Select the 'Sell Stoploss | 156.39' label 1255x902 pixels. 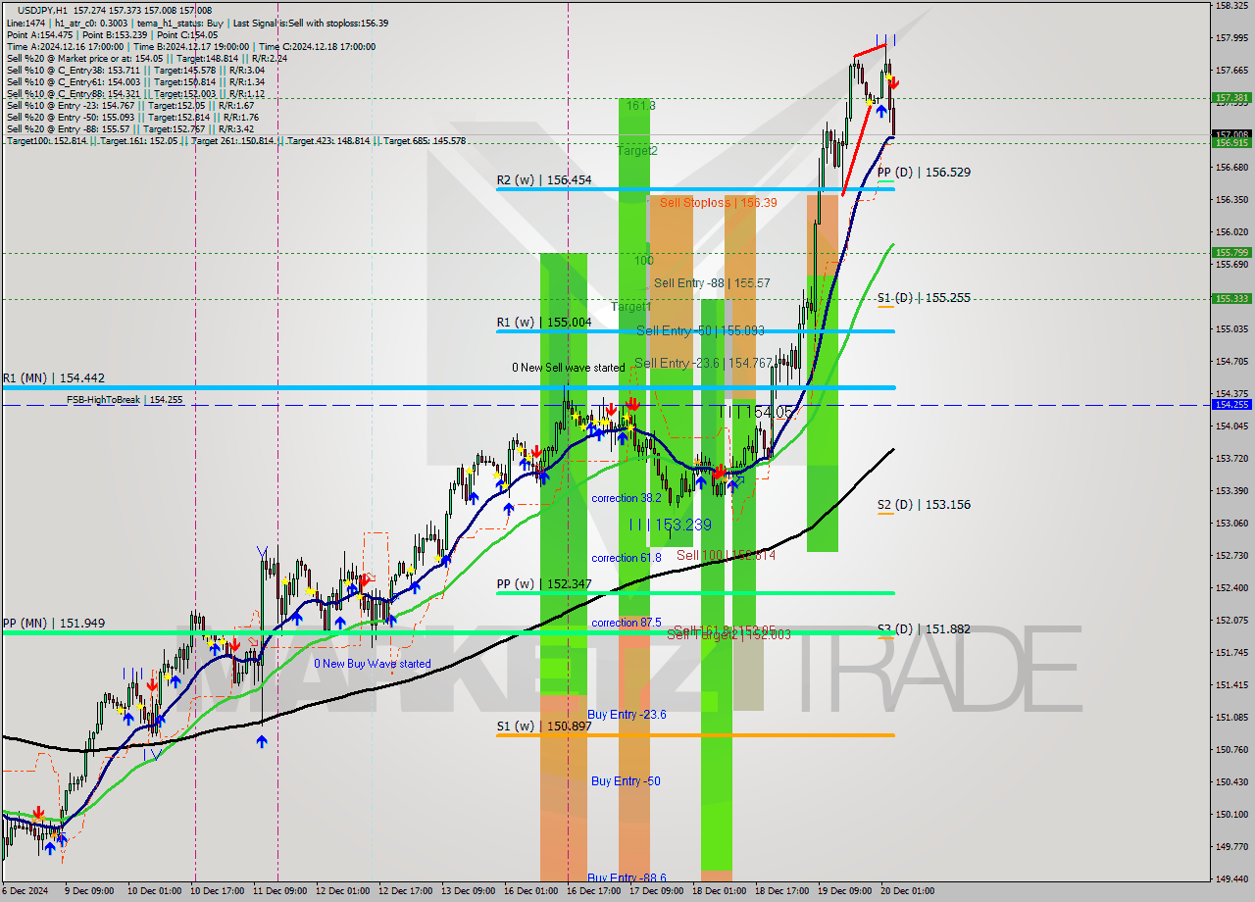point(718,202)
